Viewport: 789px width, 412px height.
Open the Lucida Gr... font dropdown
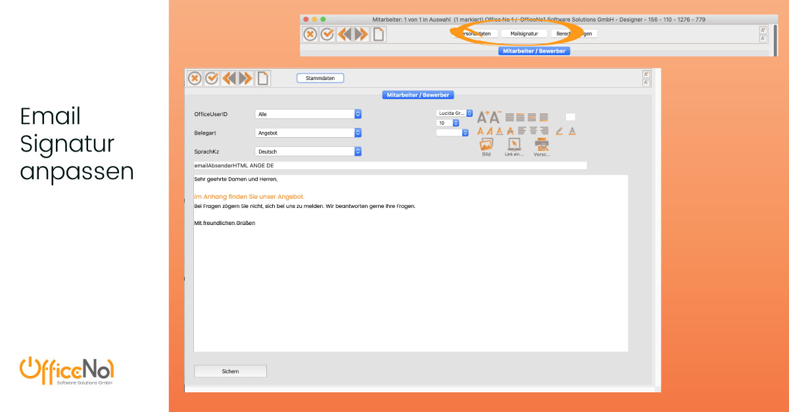455,113
